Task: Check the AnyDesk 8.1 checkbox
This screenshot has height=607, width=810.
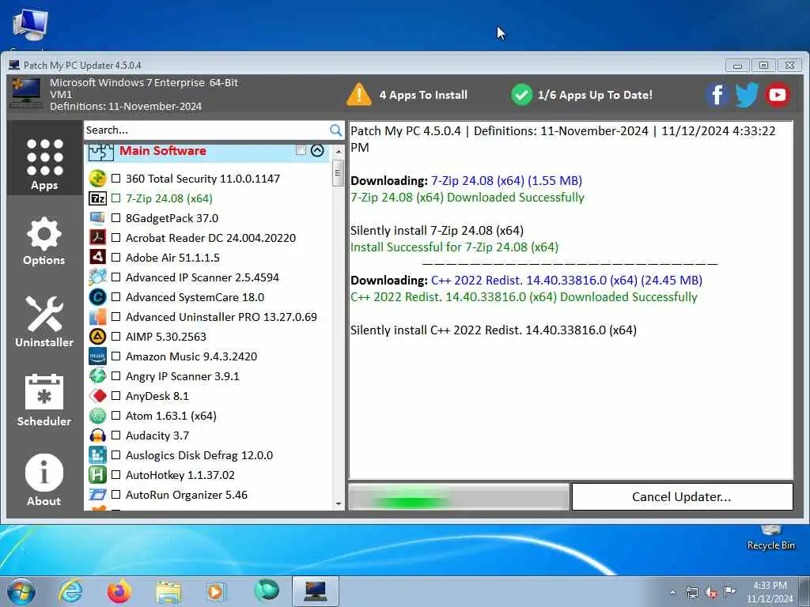Action: point(115,396)
